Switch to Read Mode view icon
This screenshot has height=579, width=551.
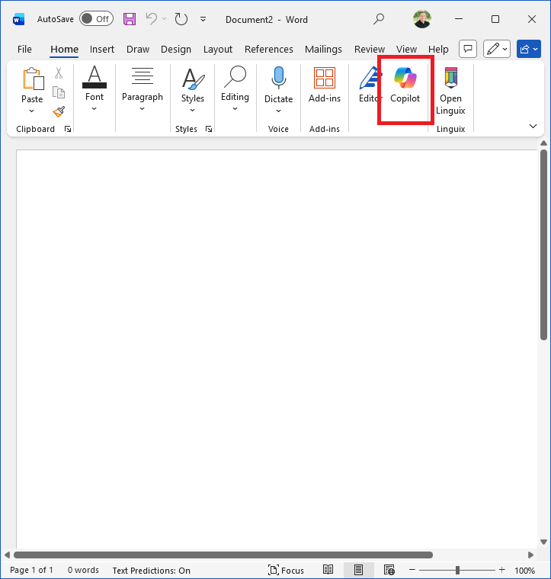(328, 570)
